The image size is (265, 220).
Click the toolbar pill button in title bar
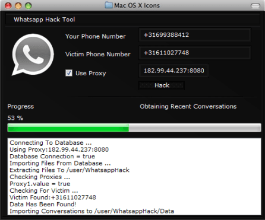(255, 6)
